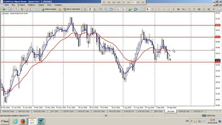Image resolution: width=222 pixels, height=125 pixels.
Task: Open the indicators list green plus icon
Action: (x=129, y=9)
